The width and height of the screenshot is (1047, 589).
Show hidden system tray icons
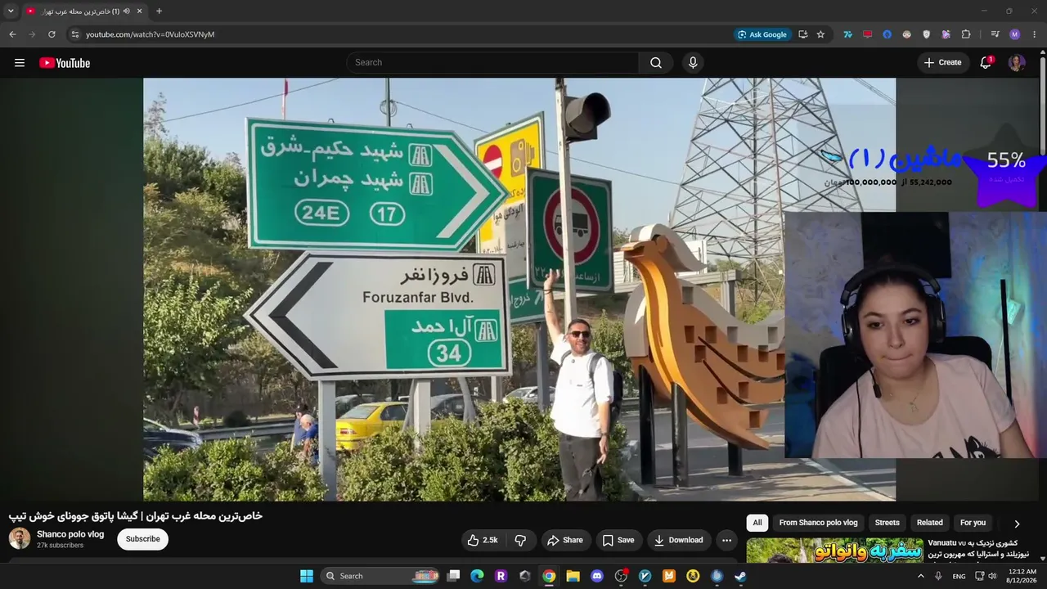(x=921, y=576)
